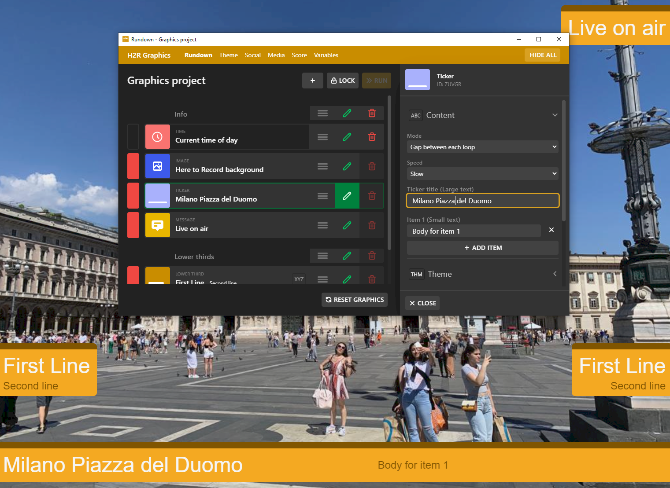Open the Mode dropdown set to Gap between each loop
670x488 pixels.
[x=482, y=147]
